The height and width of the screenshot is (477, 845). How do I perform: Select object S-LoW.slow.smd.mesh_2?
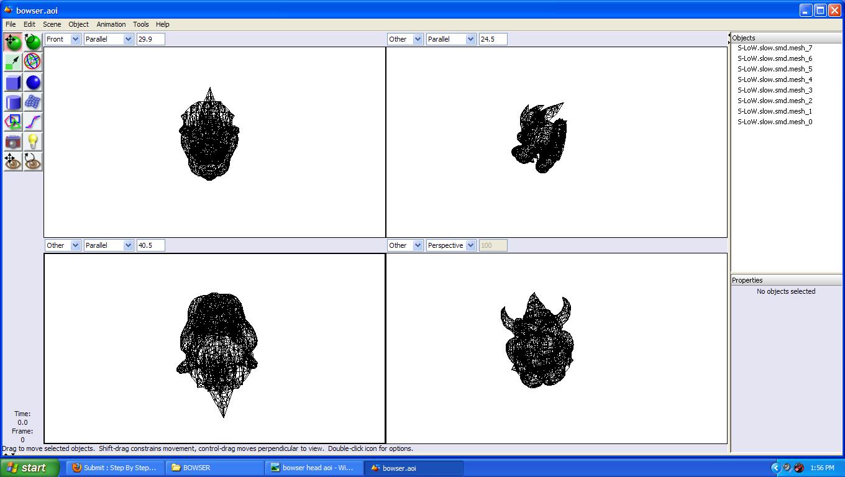coord(775,101)
